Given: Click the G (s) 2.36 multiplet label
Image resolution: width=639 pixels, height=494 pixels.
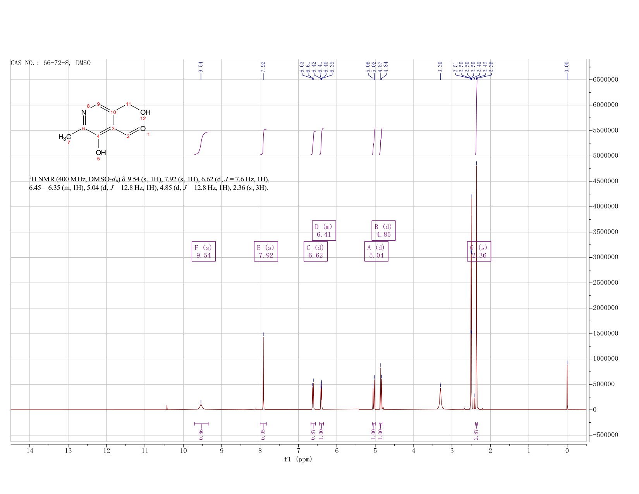Looking at the screenshot, I should pyautogui.click(x=479, y=251).
